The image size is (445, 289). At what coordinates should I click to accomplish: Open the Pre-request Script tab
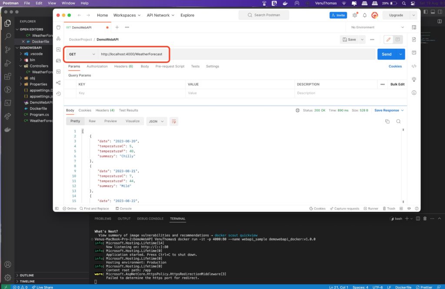pos(170,66)
